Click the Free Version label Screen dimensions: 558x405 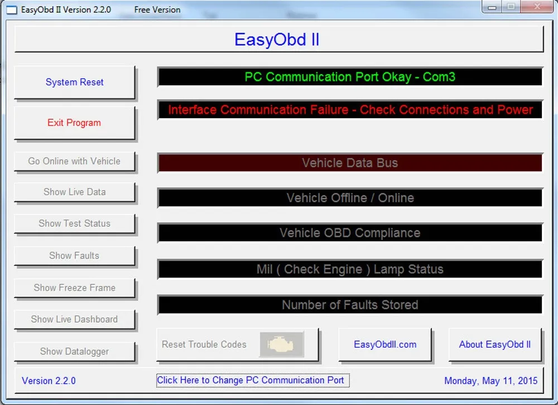click(157, 9)
